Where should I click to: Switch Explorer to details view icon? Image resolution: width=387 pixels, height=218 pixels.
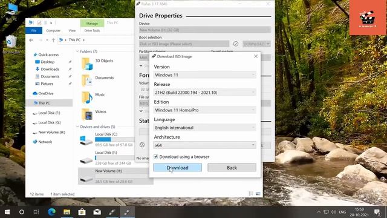coord(251,194)
